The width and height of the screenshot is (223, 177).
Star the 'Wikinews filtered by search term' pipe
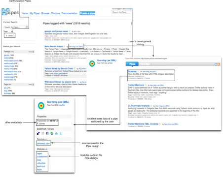77,82
